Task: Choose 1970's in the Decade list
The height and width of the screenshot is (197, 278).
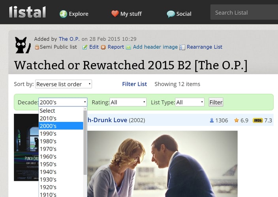Action: pos(61,149)
